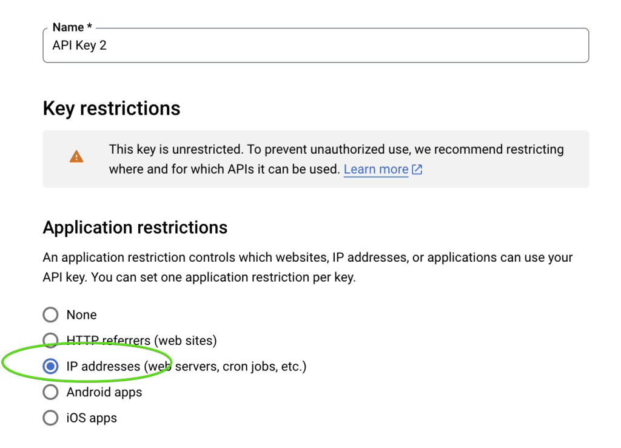Click the unrestricted key warning message text
This screenshot has width=621, height=448.
(x=336, y=150)
